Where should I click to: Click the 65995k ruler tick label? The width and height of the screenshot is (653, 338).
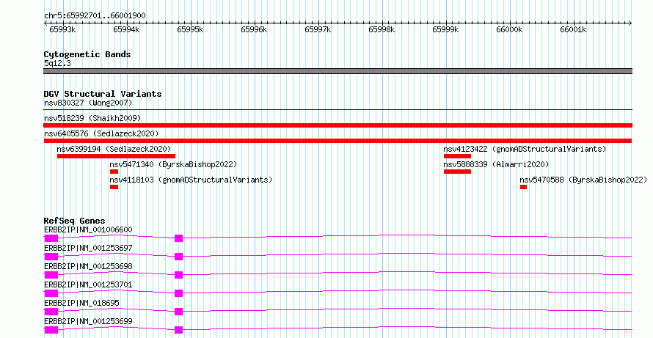click(190, 29)
